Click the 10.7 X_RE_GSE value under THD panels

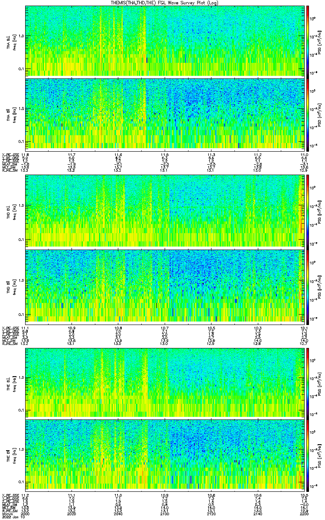tap(165, 327)
